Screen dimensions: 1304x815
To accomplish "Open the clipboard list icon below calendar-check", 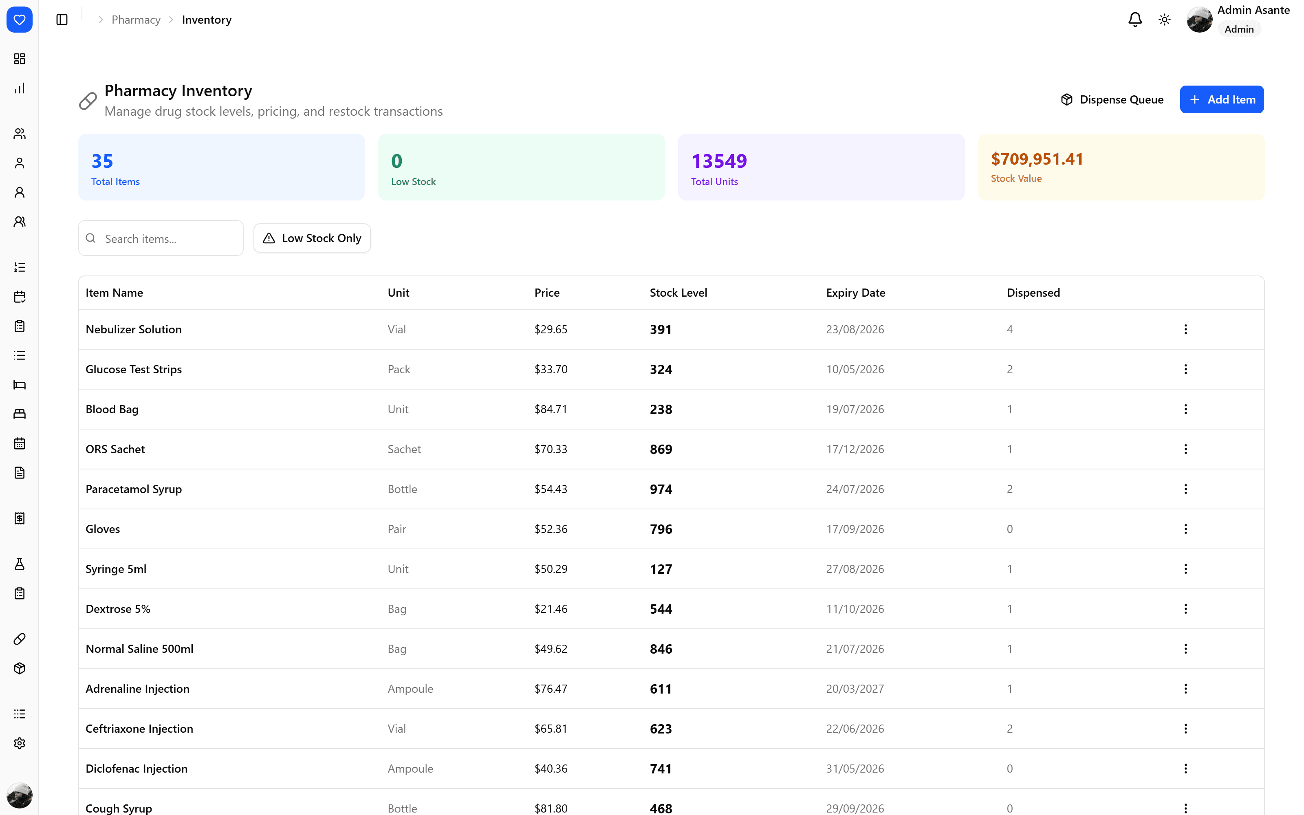I will point(20,326).
